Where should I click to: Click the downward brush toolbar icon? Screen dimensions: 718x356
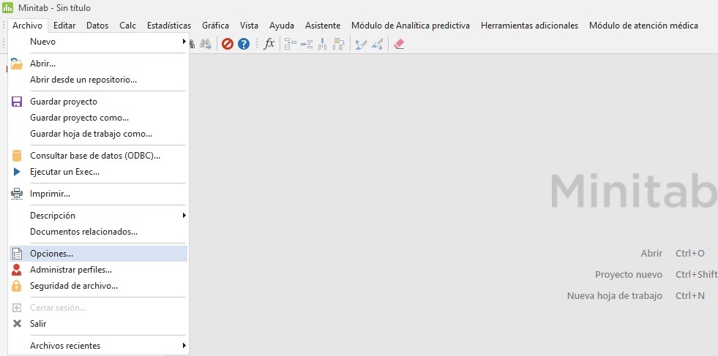(x=378, y=44)
